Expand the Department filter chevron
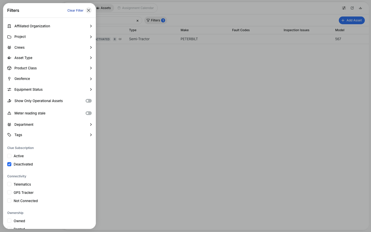371x232 pixels. click(x=91, y=125)
